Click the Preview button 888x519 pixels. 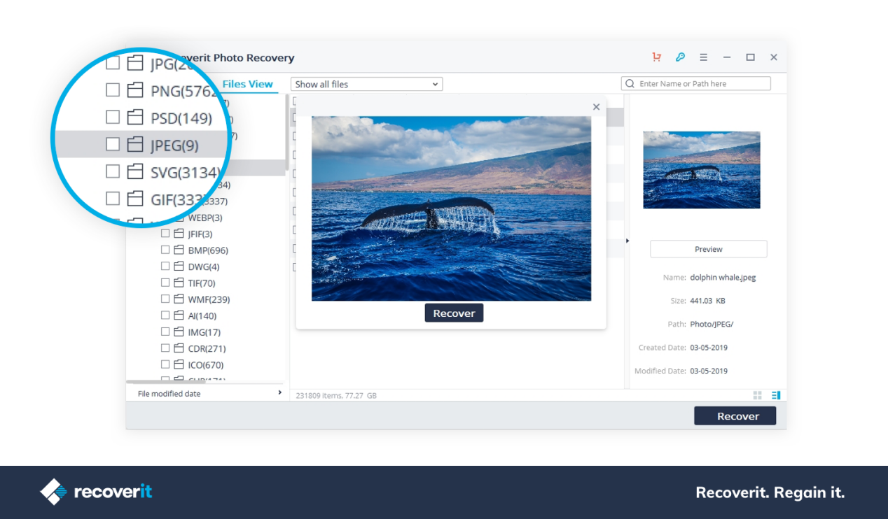tap(708, 249)
